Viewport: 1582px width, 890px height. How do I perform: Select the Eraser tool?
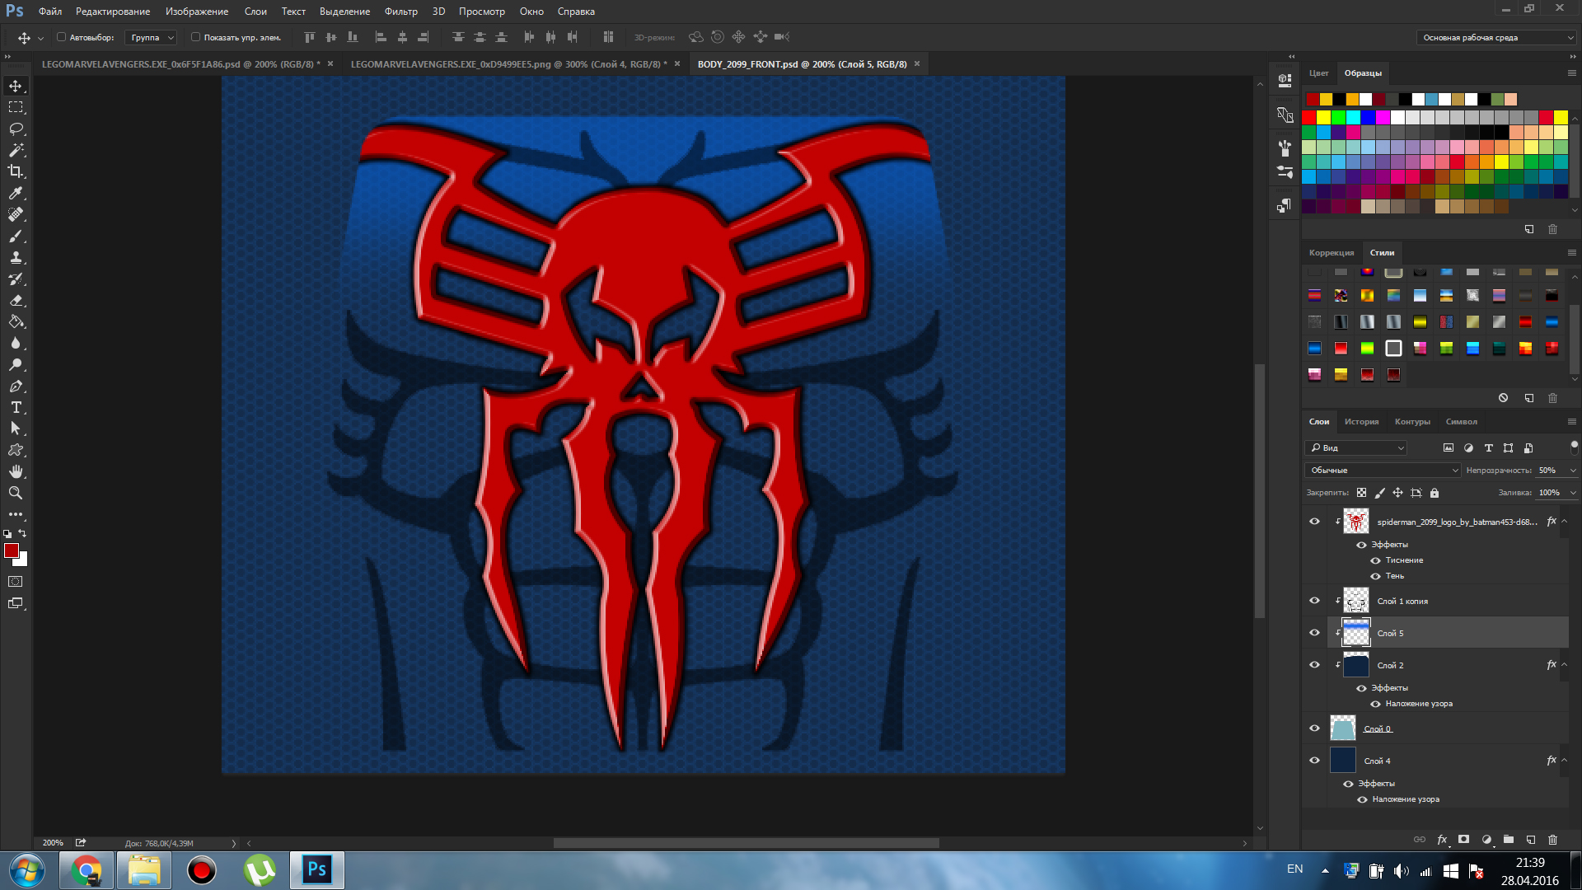pos(16,300)
